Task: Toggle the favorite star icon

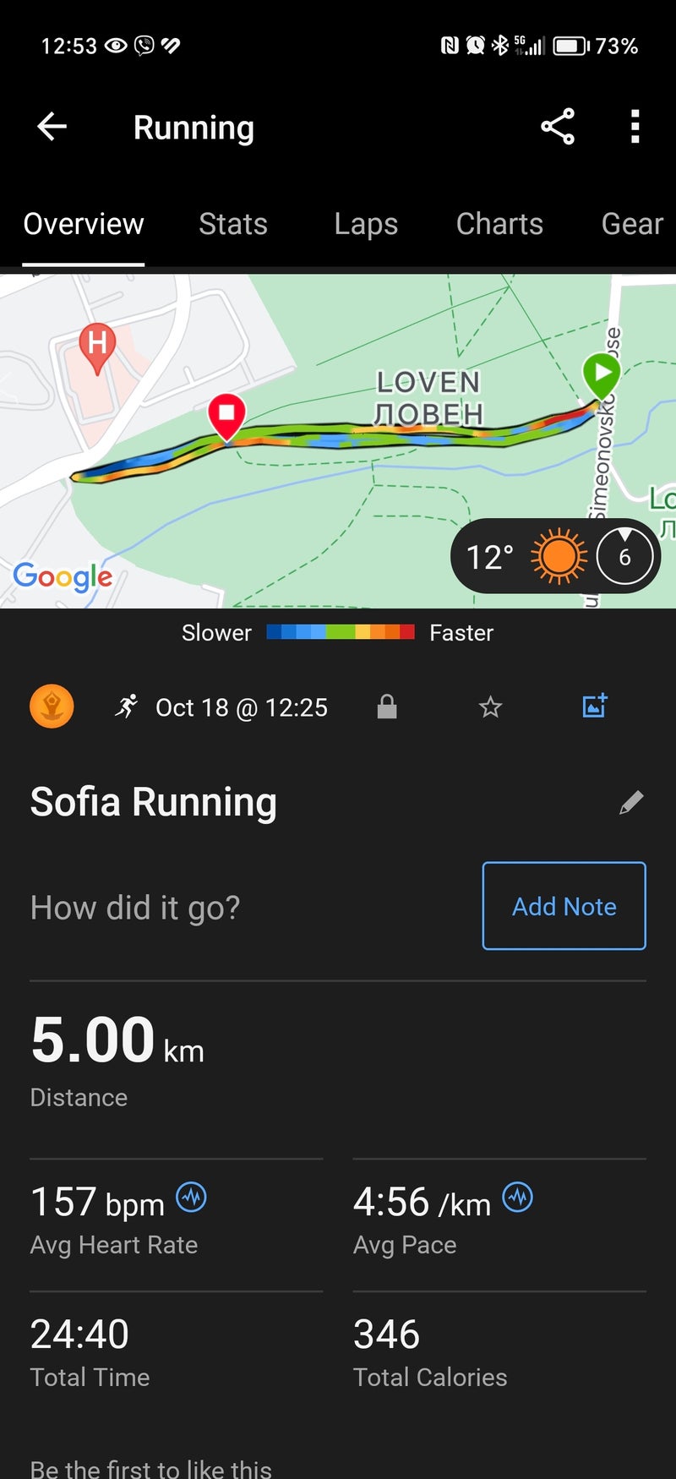Action: pos(490,707)
